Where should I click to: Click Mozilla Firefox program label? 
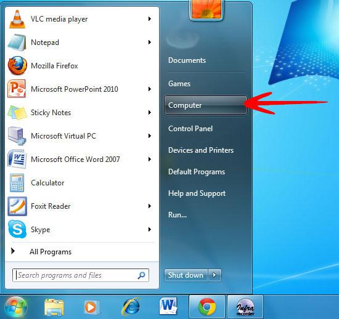coord(54,66)
